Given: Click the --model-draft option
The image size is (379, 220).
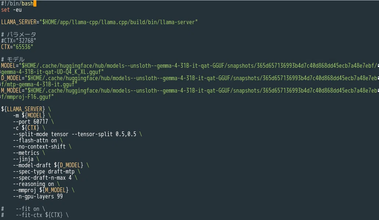Looking at the screenshot, I should [32, 165].
